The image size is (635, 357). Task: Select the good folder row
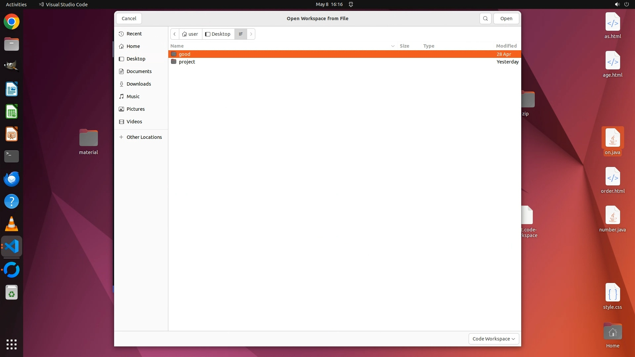185,54
